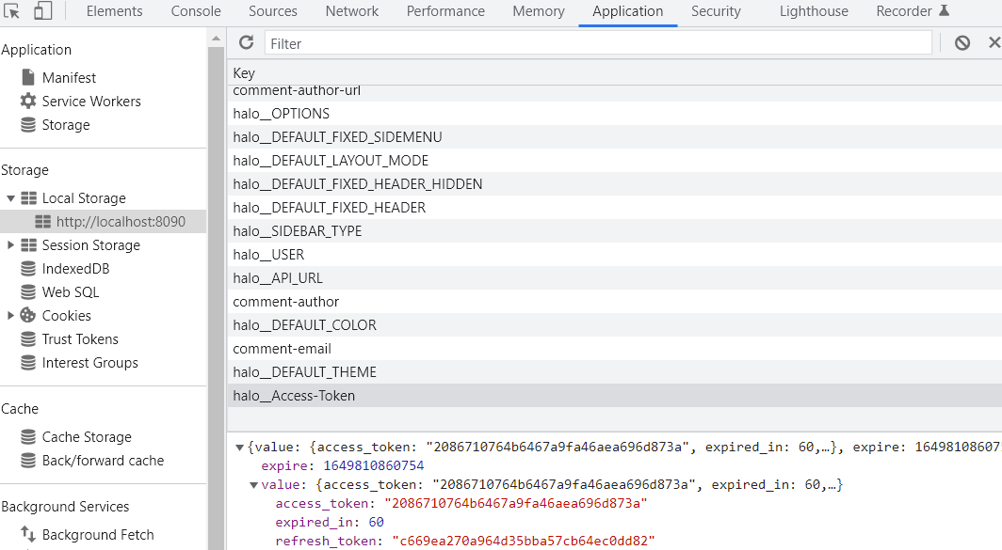The image size is (1002, 550).
Task: Click the inspect element picker icon
Action: point(13,11)
